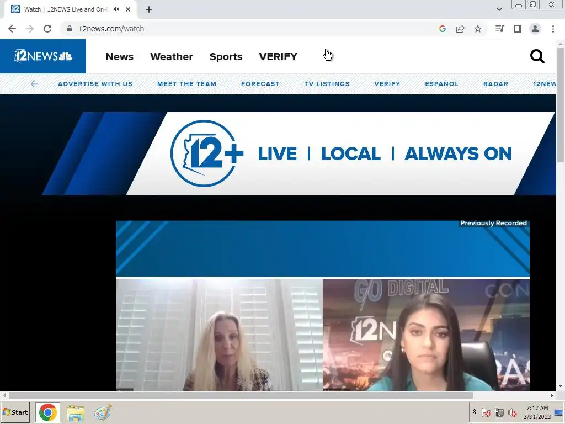Click the padlock site info icon
The height and width of the screenshot is (424, 565).
70,29
